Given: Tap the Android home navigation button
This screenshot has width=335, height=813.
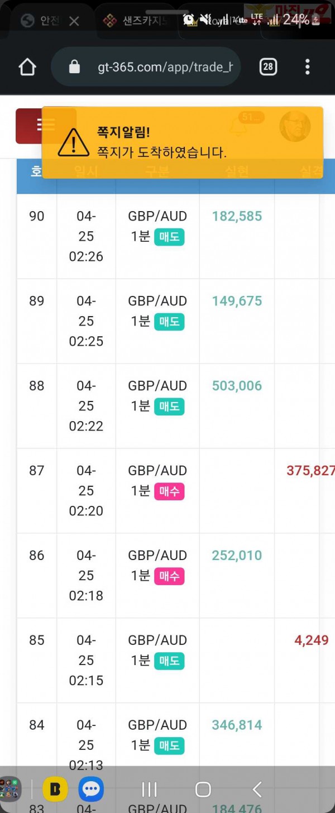Looking at the screenshot, I should (x=203, y=789).
